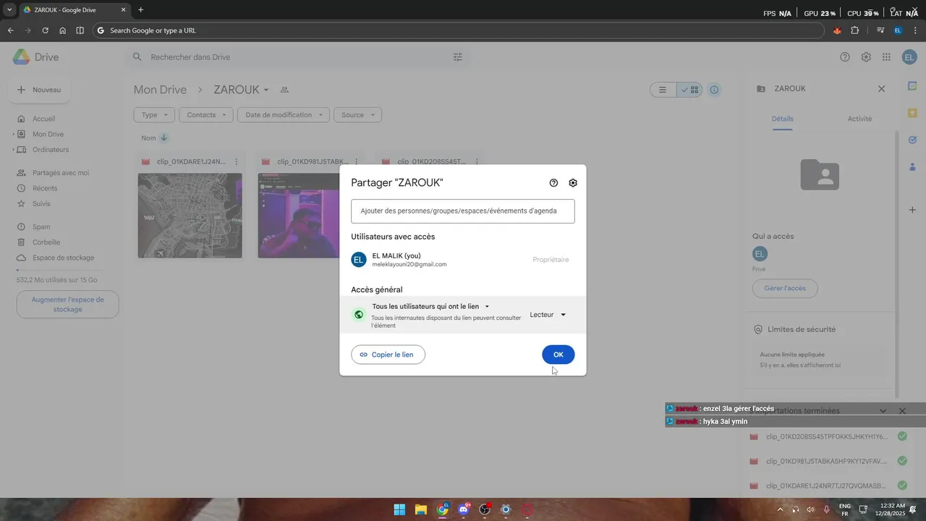This screenshot has width=926, height=521.
Task: Switch to list layout view
Action: (x=663, y=90)
